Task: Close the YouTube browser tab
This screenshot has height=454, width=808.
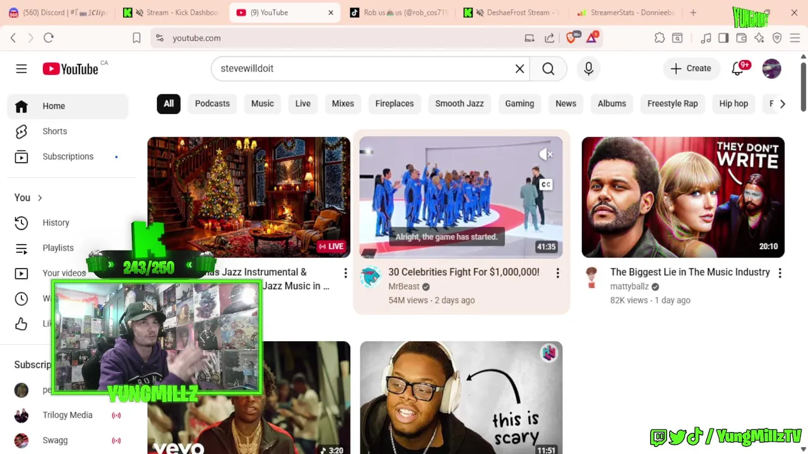Action: 331,13
